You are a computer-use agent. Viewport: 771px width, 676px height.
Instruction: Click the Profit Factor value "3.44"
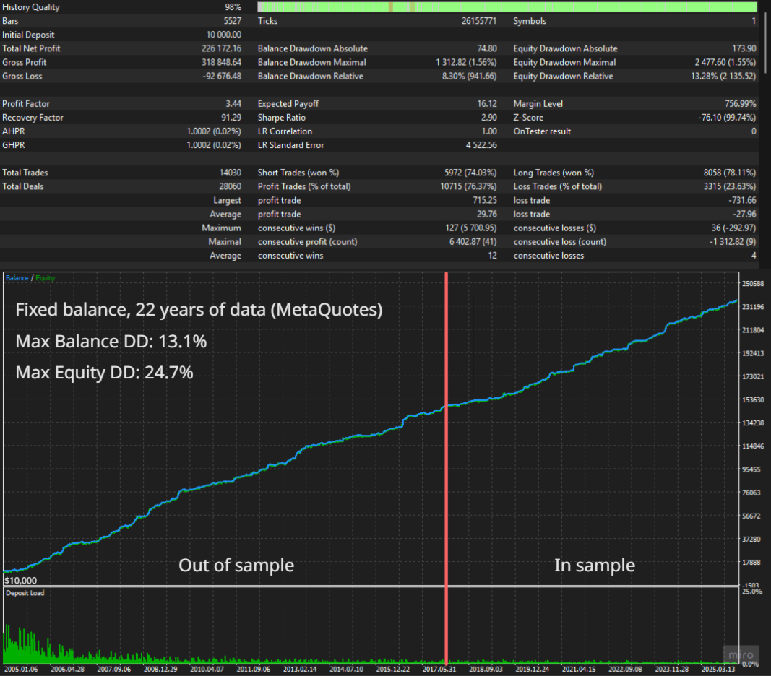[233, 104]
